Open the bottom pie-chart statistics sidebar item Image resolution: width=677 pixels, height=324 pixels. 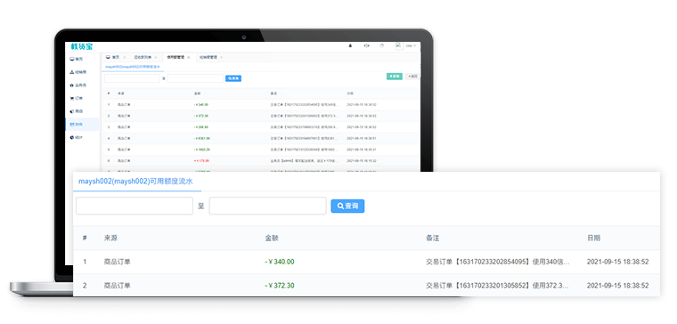[x=76, y=137]
